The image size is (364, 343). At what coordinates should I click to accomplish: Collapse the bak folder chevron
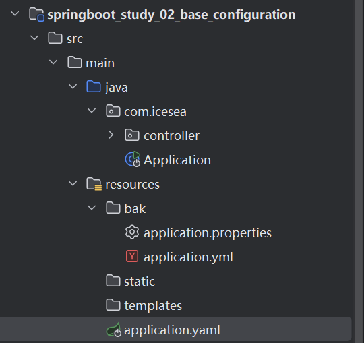tap(92, 208)
